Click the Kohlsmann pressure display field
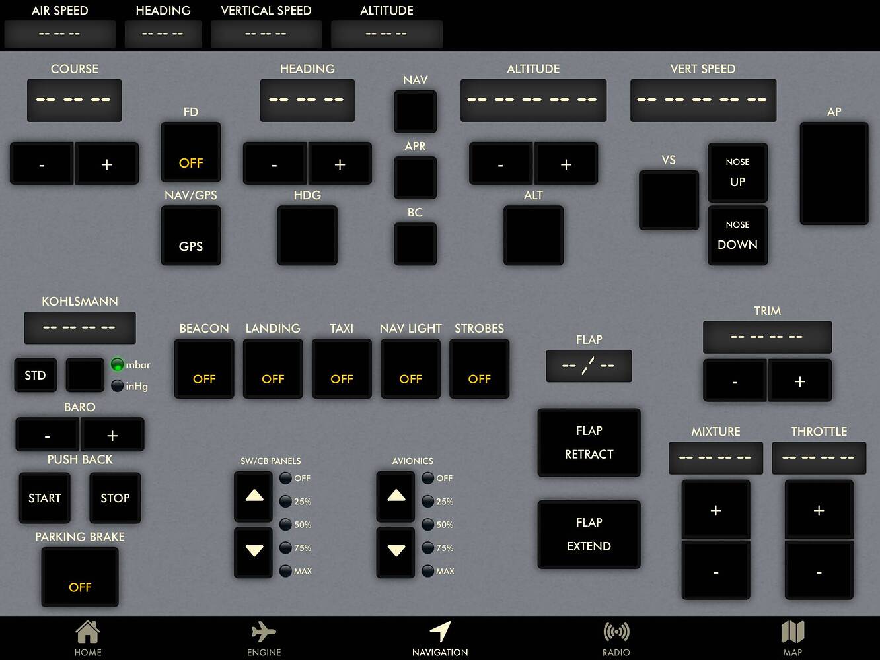Screen dimensions: 880x660 (x=80, y=327)
